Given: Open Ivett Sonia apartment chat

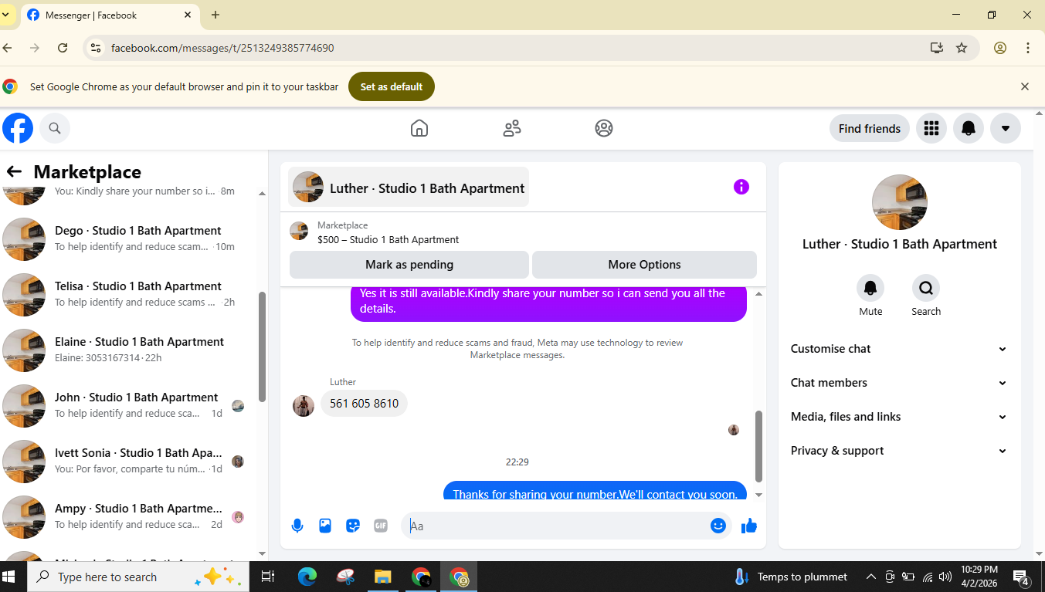Looking at the screenshot, I should 127,461.
